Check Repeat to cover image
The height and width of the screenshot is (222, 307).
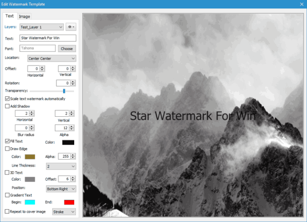pyautogui.click(x=7, y=211)
